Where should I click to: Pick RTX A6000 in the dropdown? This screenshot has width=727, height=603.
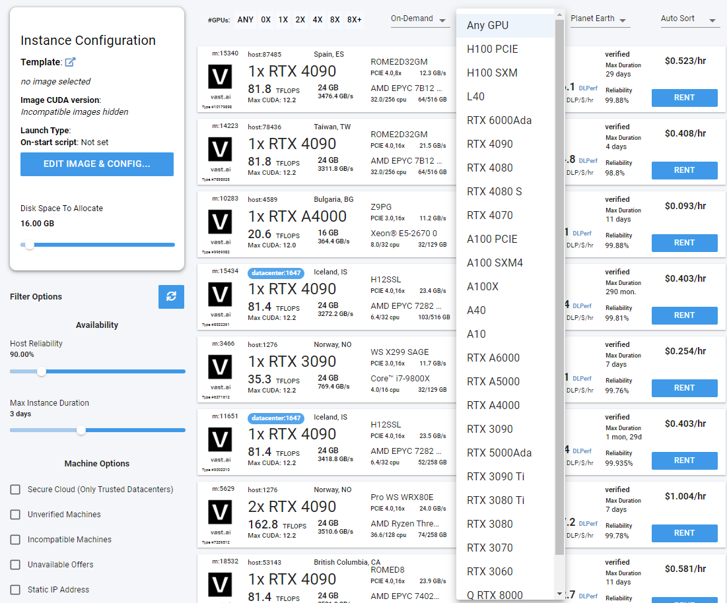pyautogui.click(x=505, y=358)
